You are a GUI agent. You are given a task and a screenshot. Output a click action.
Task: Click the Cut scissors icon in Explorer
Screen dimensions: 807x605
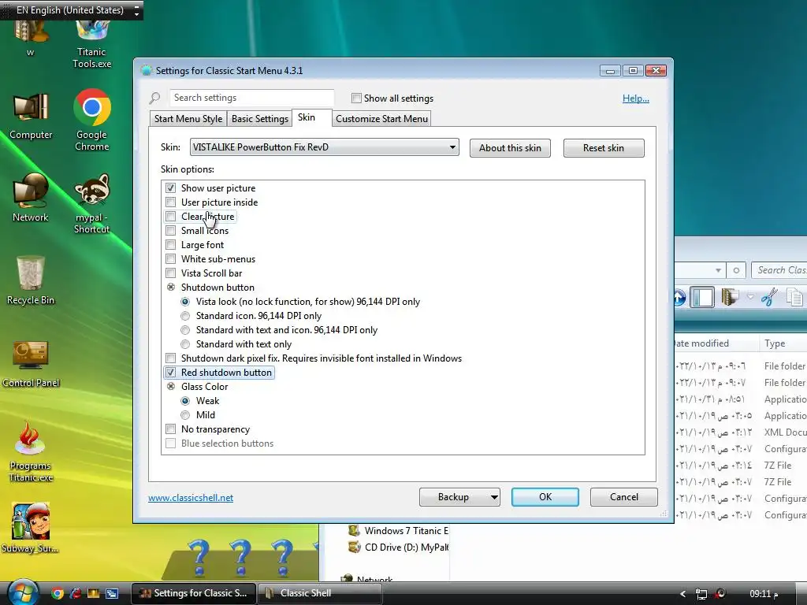tap(769, 297)
